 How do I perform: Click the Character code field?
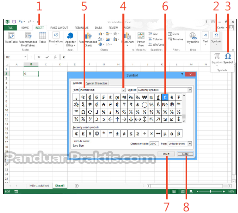154,144
